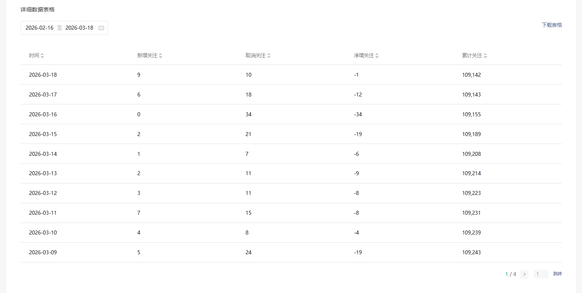Sort table by 累计关注 column
The height and width of the screenshot is (293, 582).
[x=485, y=56]
